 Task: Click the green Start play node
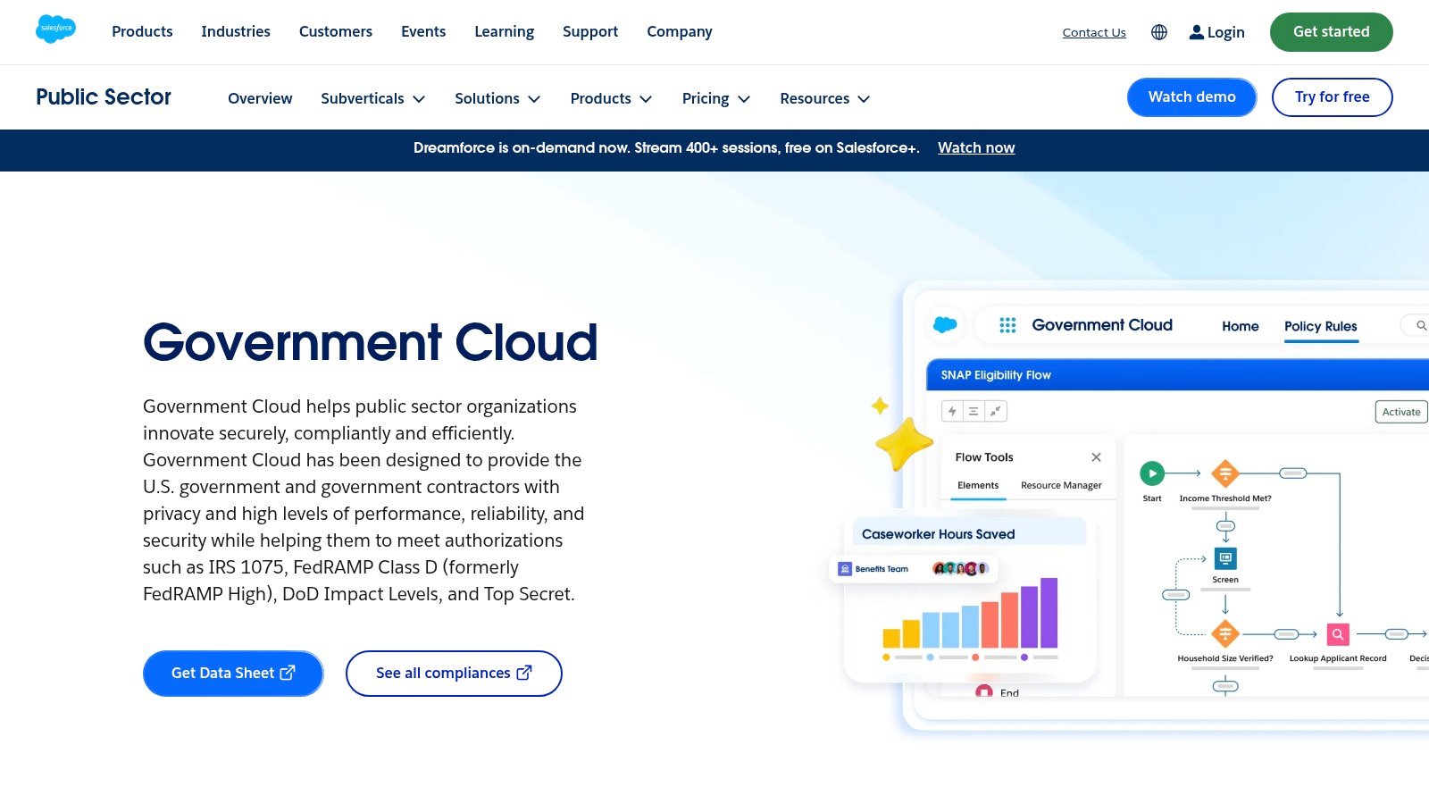[1152, 473]
